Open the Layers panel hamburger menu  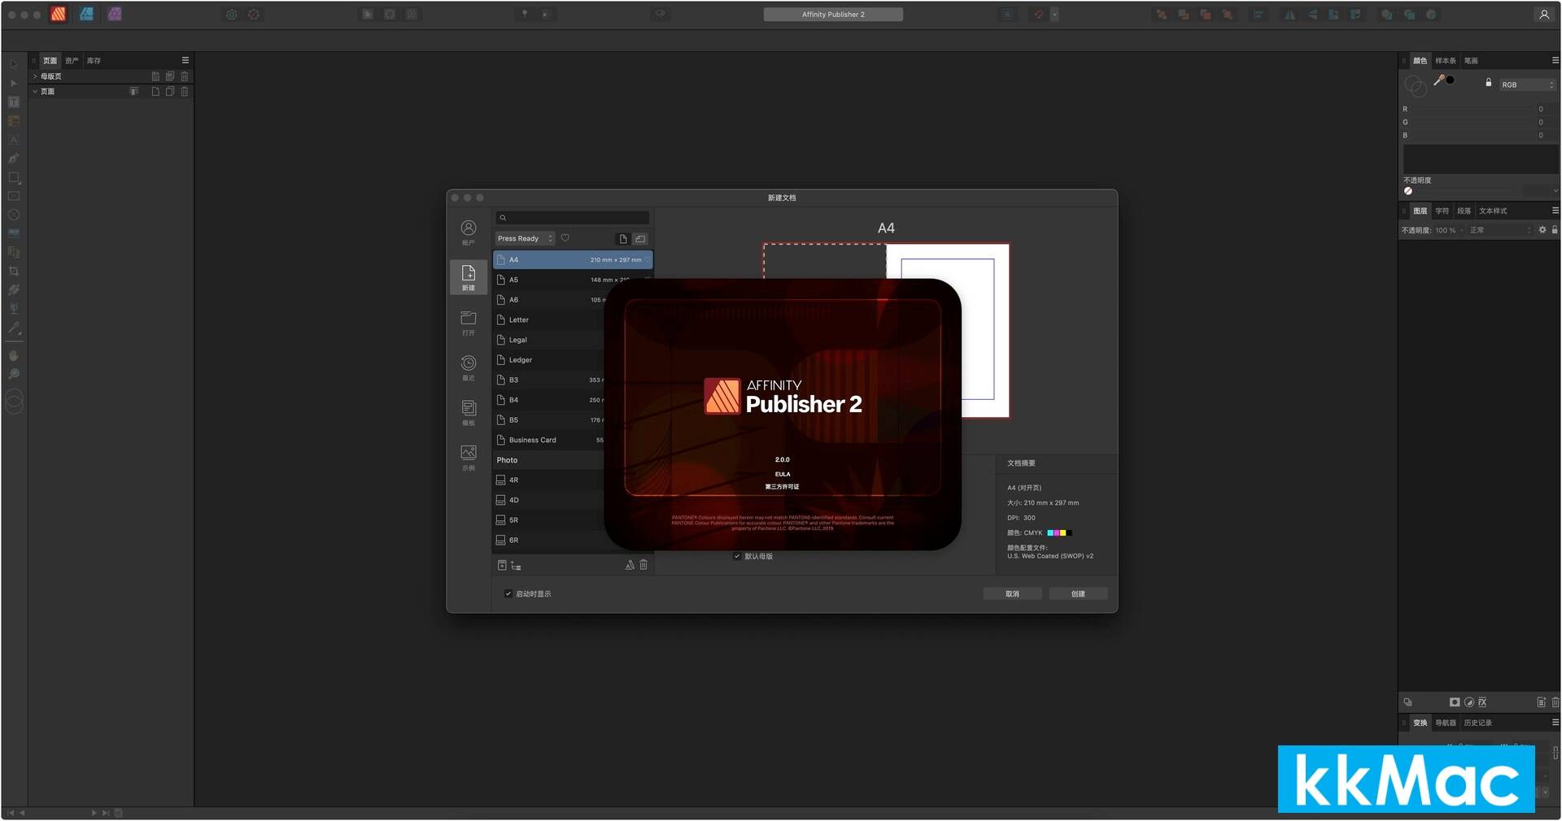[x=1555, y=211]
